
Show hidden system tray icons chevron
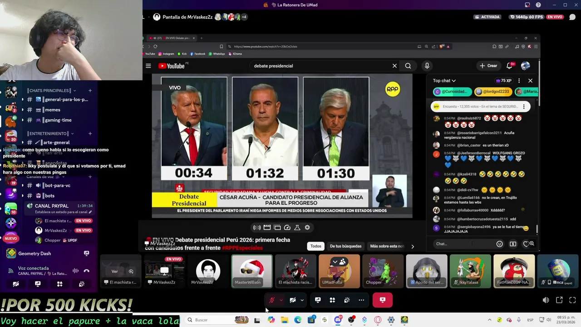[x=489, y=320]
